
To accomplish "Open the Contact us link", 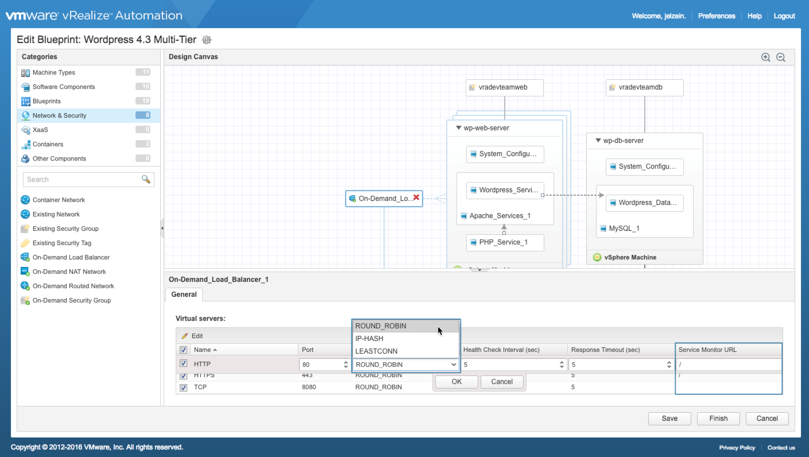I will 781,448.
